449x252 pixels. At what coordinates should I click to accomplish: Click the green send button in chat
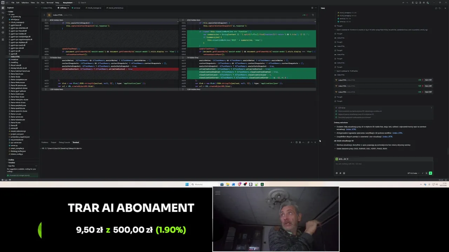pyautogui.click(x=430, y=173)
